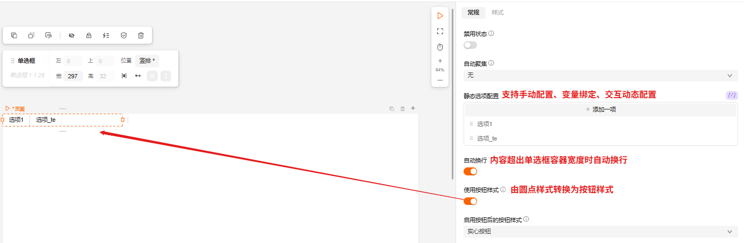
Task: Click the 宽 width input field
Action: coord(73,76)
